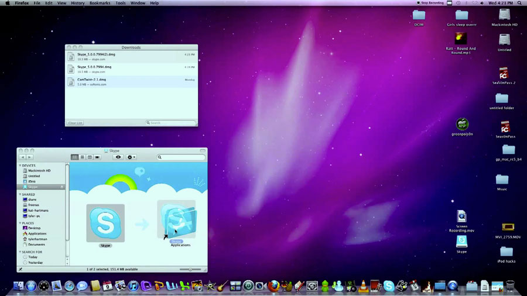Open the Help menu
This screenshot has width=527, height=296.
(154, 3)
